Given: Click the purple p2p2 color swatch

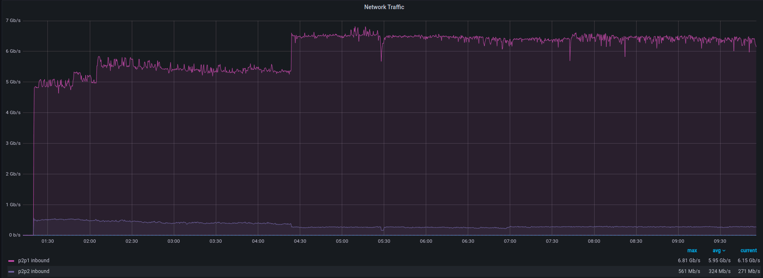Looking at the screenshot, I should (x=11, y=272).
